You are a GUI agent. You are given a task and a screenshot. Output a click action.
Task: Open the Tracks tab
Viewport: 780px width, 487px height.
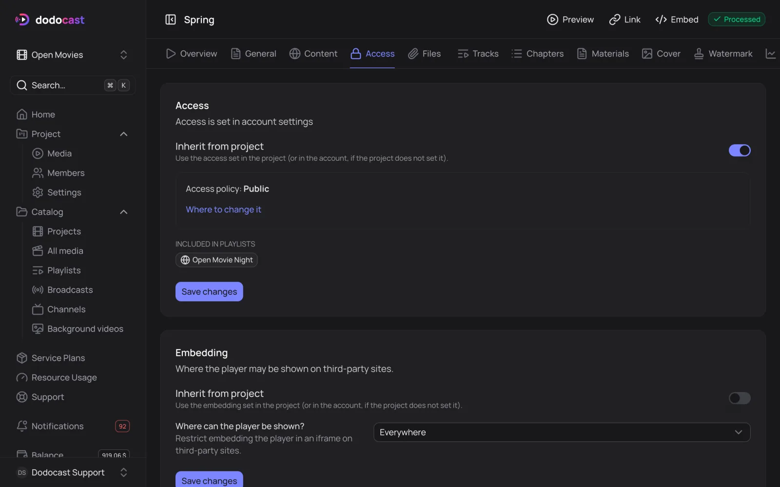[x=478, y=54]
